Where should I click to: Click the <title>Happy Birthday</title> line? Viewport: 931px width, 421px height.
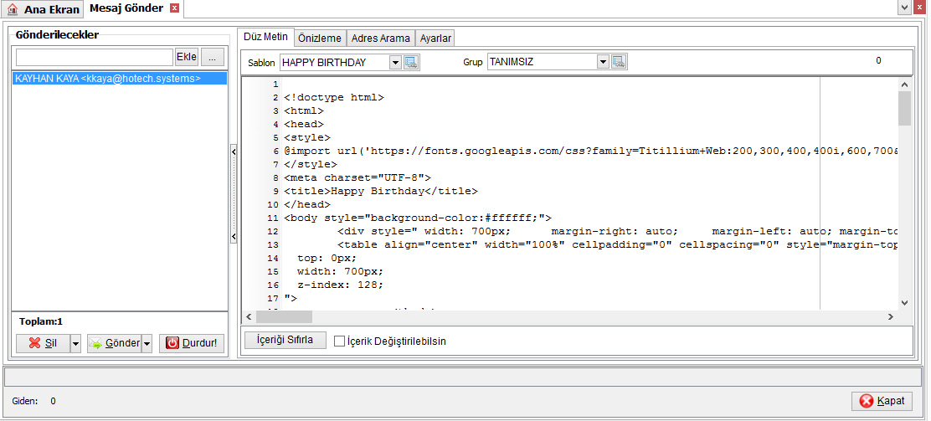(x=381, y=191)
